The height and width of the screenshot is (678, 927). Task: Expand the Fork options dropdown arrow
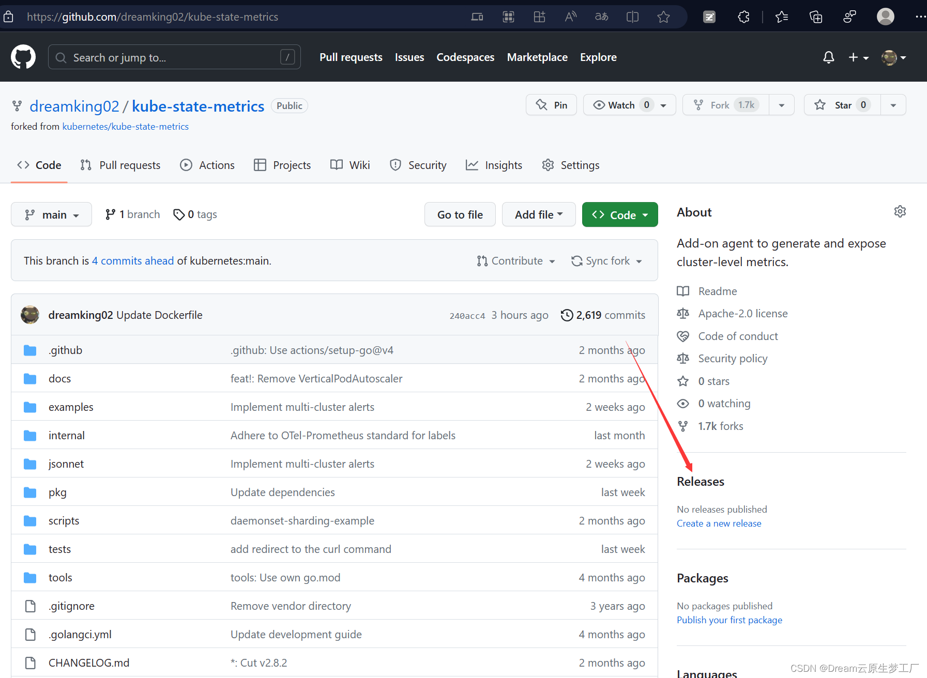[782, 105]
